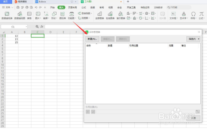Click the 截屏 screenshot tool
This screenshot has height=130, width=207.
click(x=46, y=15)
